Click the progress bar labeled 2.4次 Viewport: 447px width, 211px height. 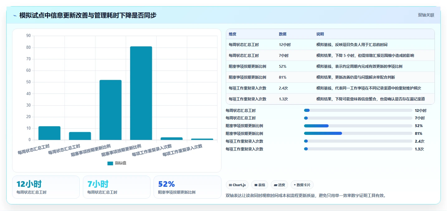pos(358,141)
